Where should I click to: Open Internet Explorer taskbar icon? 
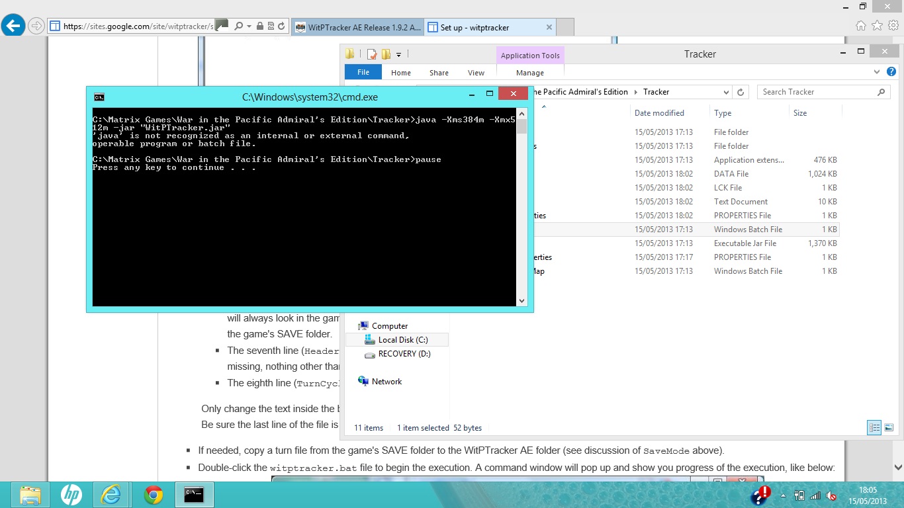(112, 494)
